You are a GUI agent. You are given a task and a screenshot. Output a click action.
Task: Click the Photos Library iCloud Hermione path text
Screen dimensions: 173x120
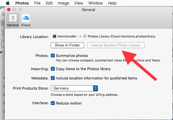pos(121,36)
